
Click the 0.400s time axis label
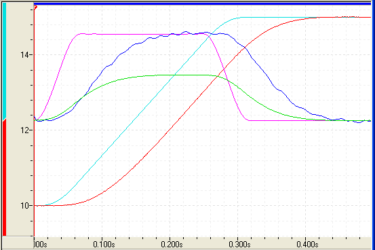[x=307, y=245]
